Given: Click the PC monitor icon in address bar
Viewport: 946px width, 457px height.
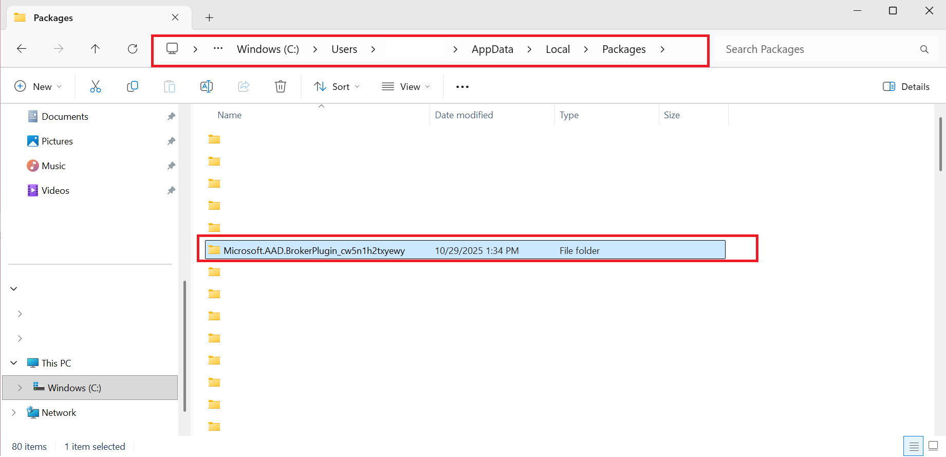Looking at the screenshot, I should point(172,49).
